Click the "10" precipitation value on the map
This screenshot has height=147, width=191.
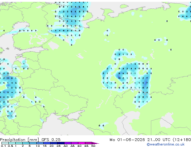[x=119, y=78]
